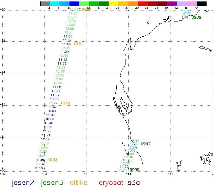Click the blue value 10.40
The width and height of the screenshot is (215, 189).
[x=49, y=123]
